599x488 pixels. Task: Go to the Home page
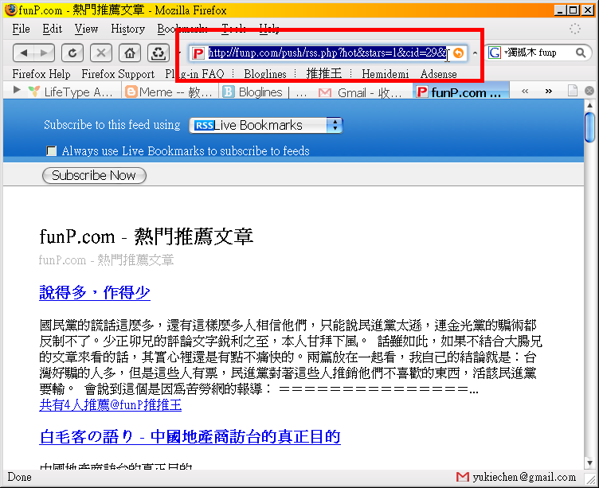click(130, 53)
